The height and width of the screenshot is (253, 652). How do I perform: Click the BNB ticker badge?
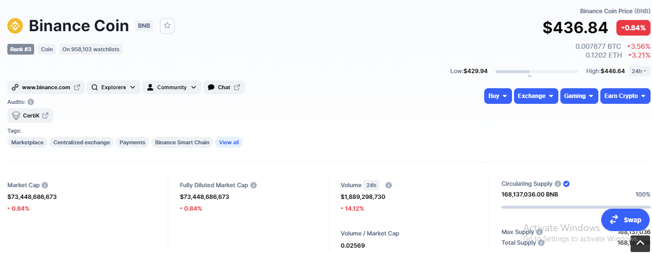click(x=144, y=26)
